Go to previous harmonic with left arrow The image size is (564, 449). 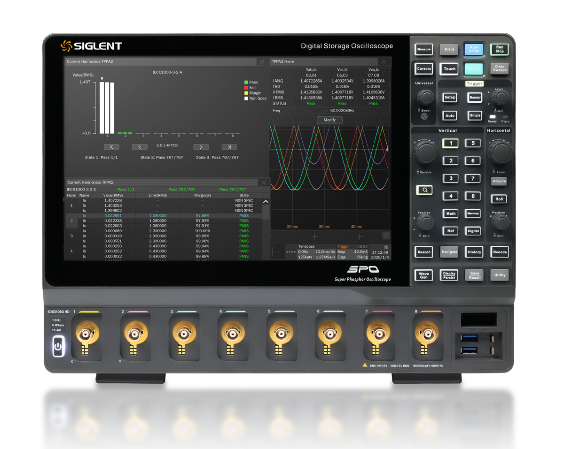pos(140,147)
